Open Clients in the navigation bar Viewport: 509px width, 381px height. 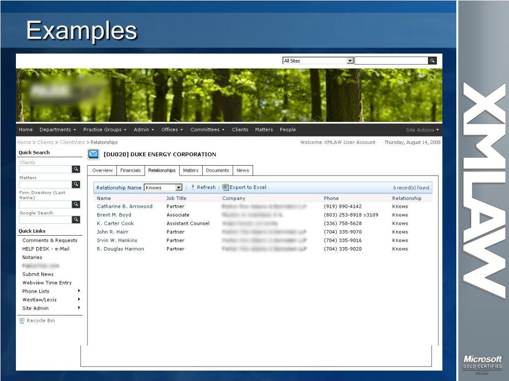(240, 129)
